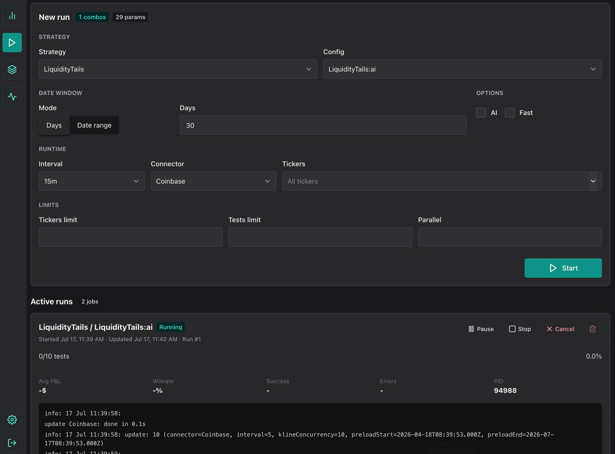Image resolution: width=615 pixels, height=454 pixels.
Task: Open the Interval dropdown showing 15m
Action: (x=92, y=181)
